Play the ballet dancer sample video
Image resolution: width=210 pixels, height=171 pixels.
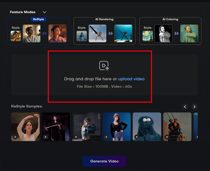point(15,137)
